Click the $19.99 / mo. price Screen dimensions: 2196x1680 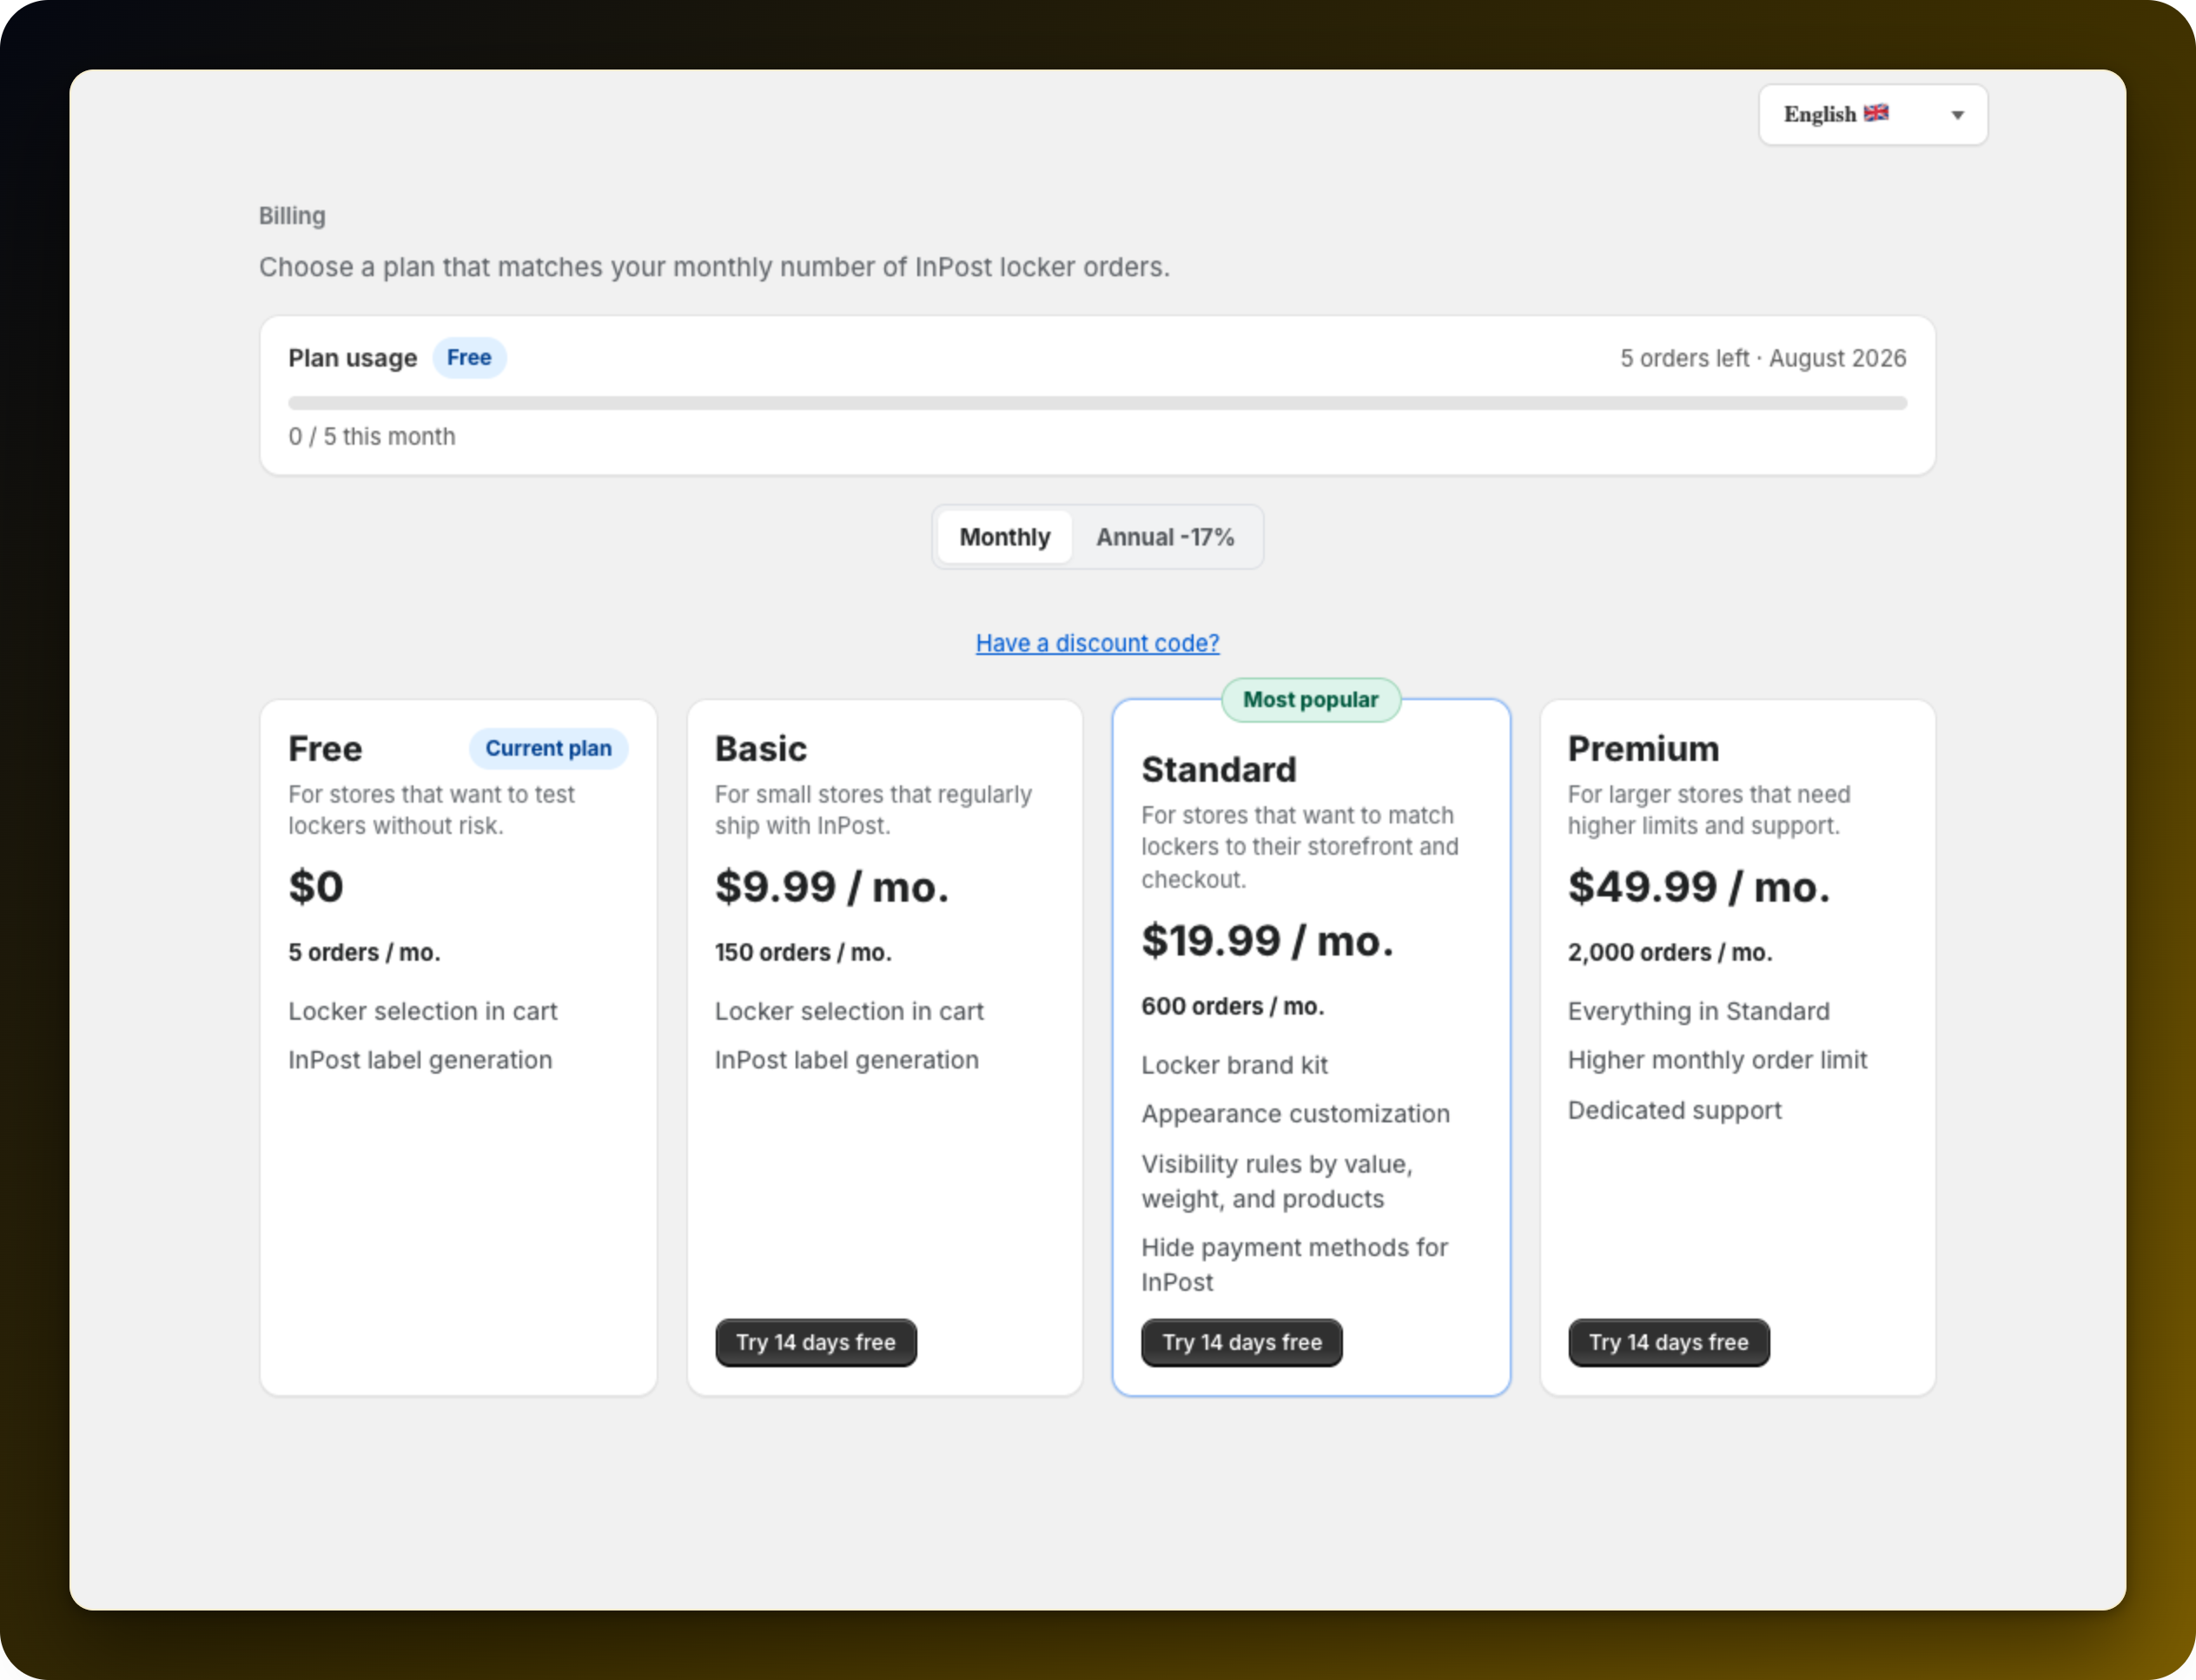tap(1267, 941)
